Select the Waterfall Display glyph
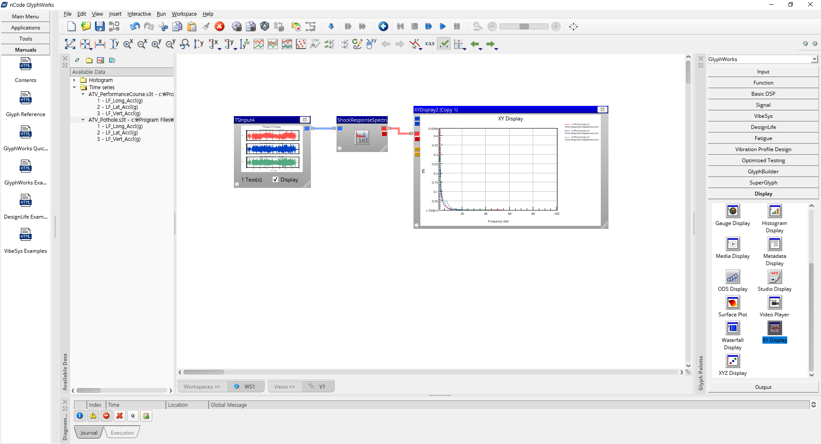Image resolution: width=821 pixels, height=444 pixels. [732, 336]
